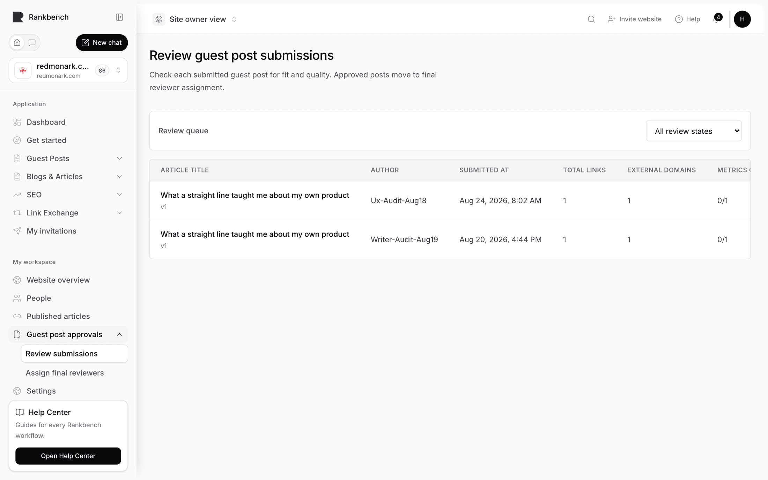Open user avatar H menu

(x=742, y=19)
